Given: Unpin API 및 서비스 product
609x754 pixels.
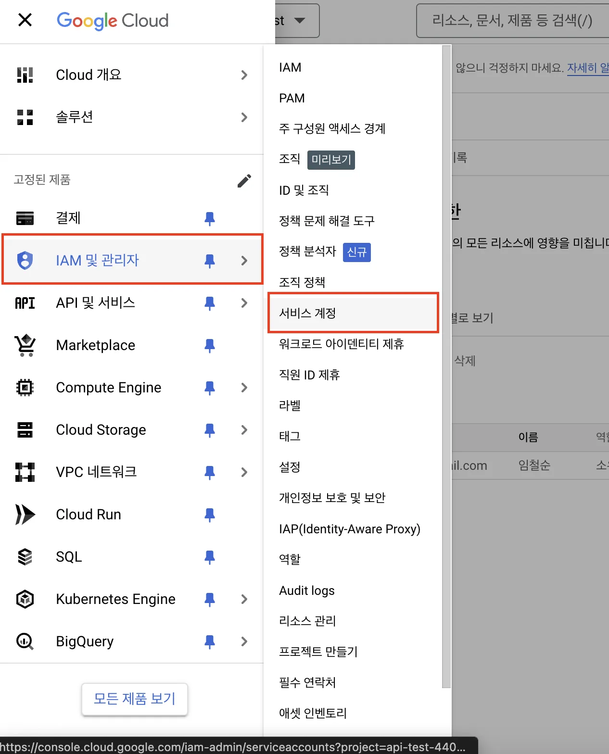Looking at the screenshot, I should coord(210,303).
